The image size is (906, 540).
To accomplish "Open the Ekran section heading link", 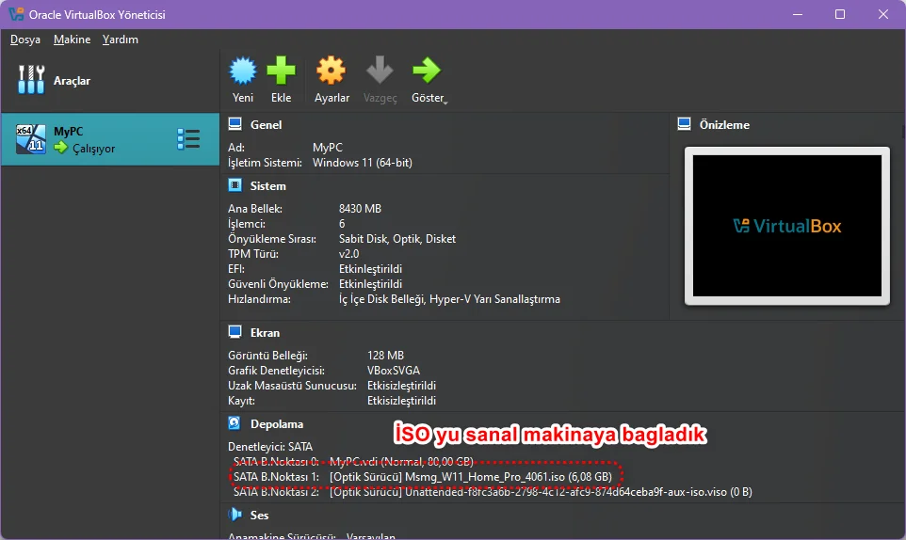I will pos(265,333).
